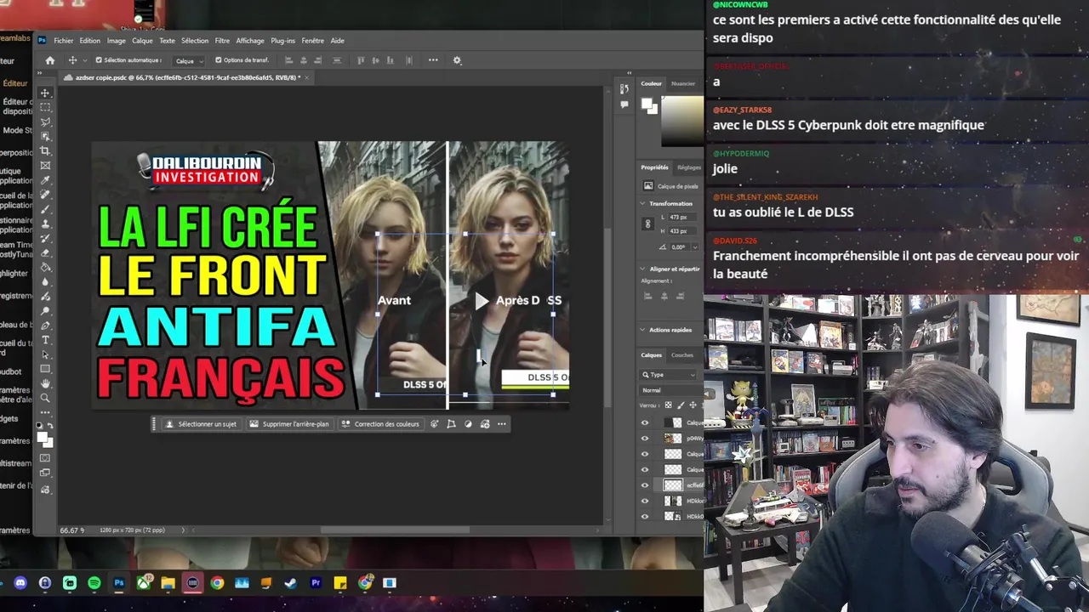
Task: Toggle Quick Mask mode
Action: [45, 458]
